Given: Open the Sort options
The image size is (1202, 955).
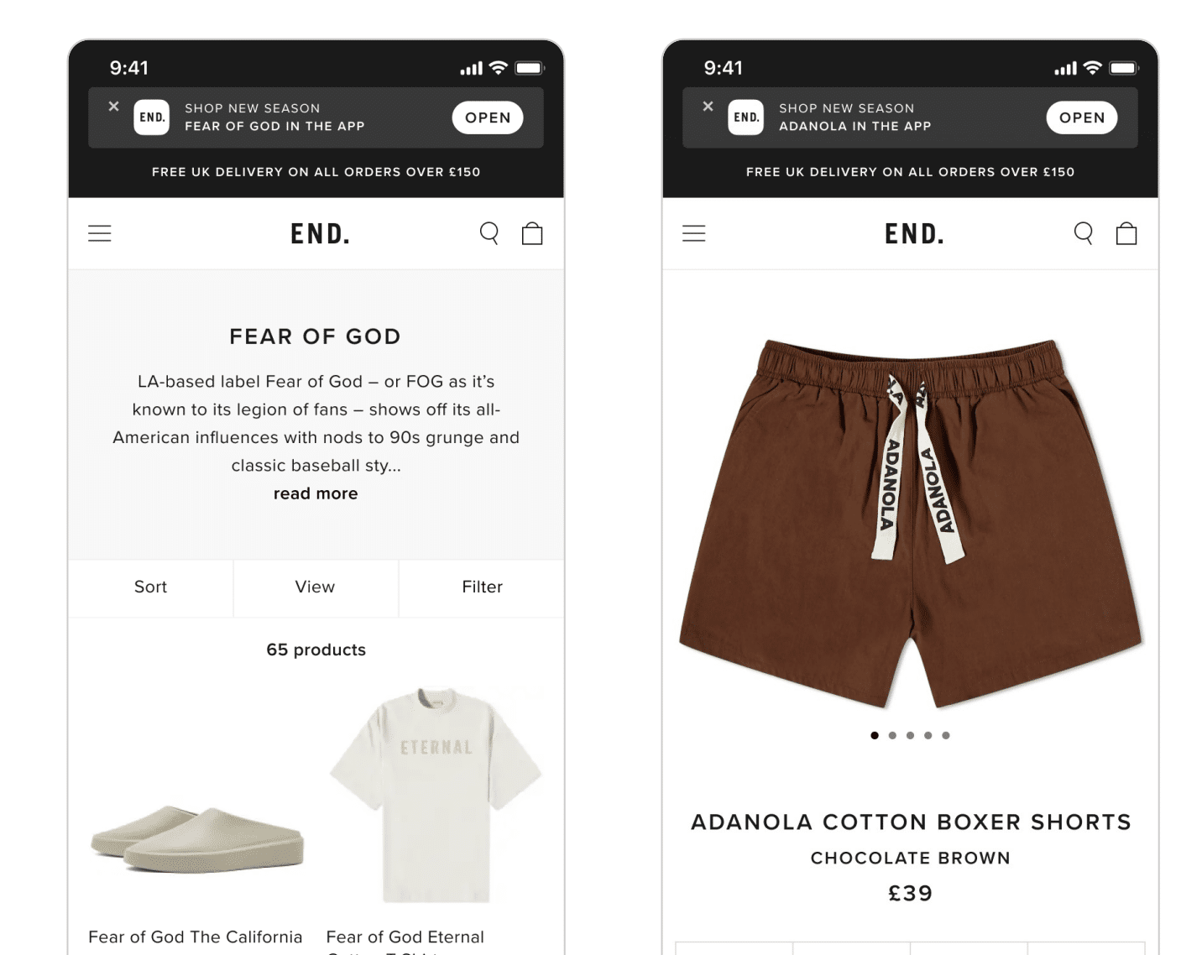Looking at the screenshot, I should [149, 587].
